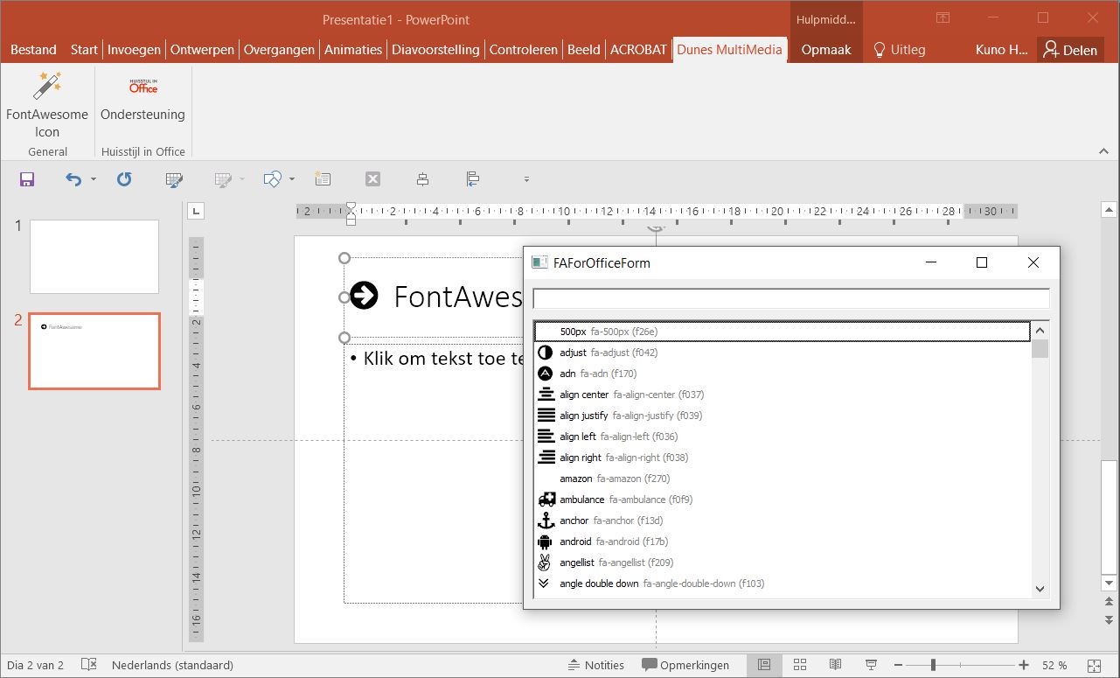Switch to the Start tab
This screenshot has height=678, width=1120.
[84, 50]
